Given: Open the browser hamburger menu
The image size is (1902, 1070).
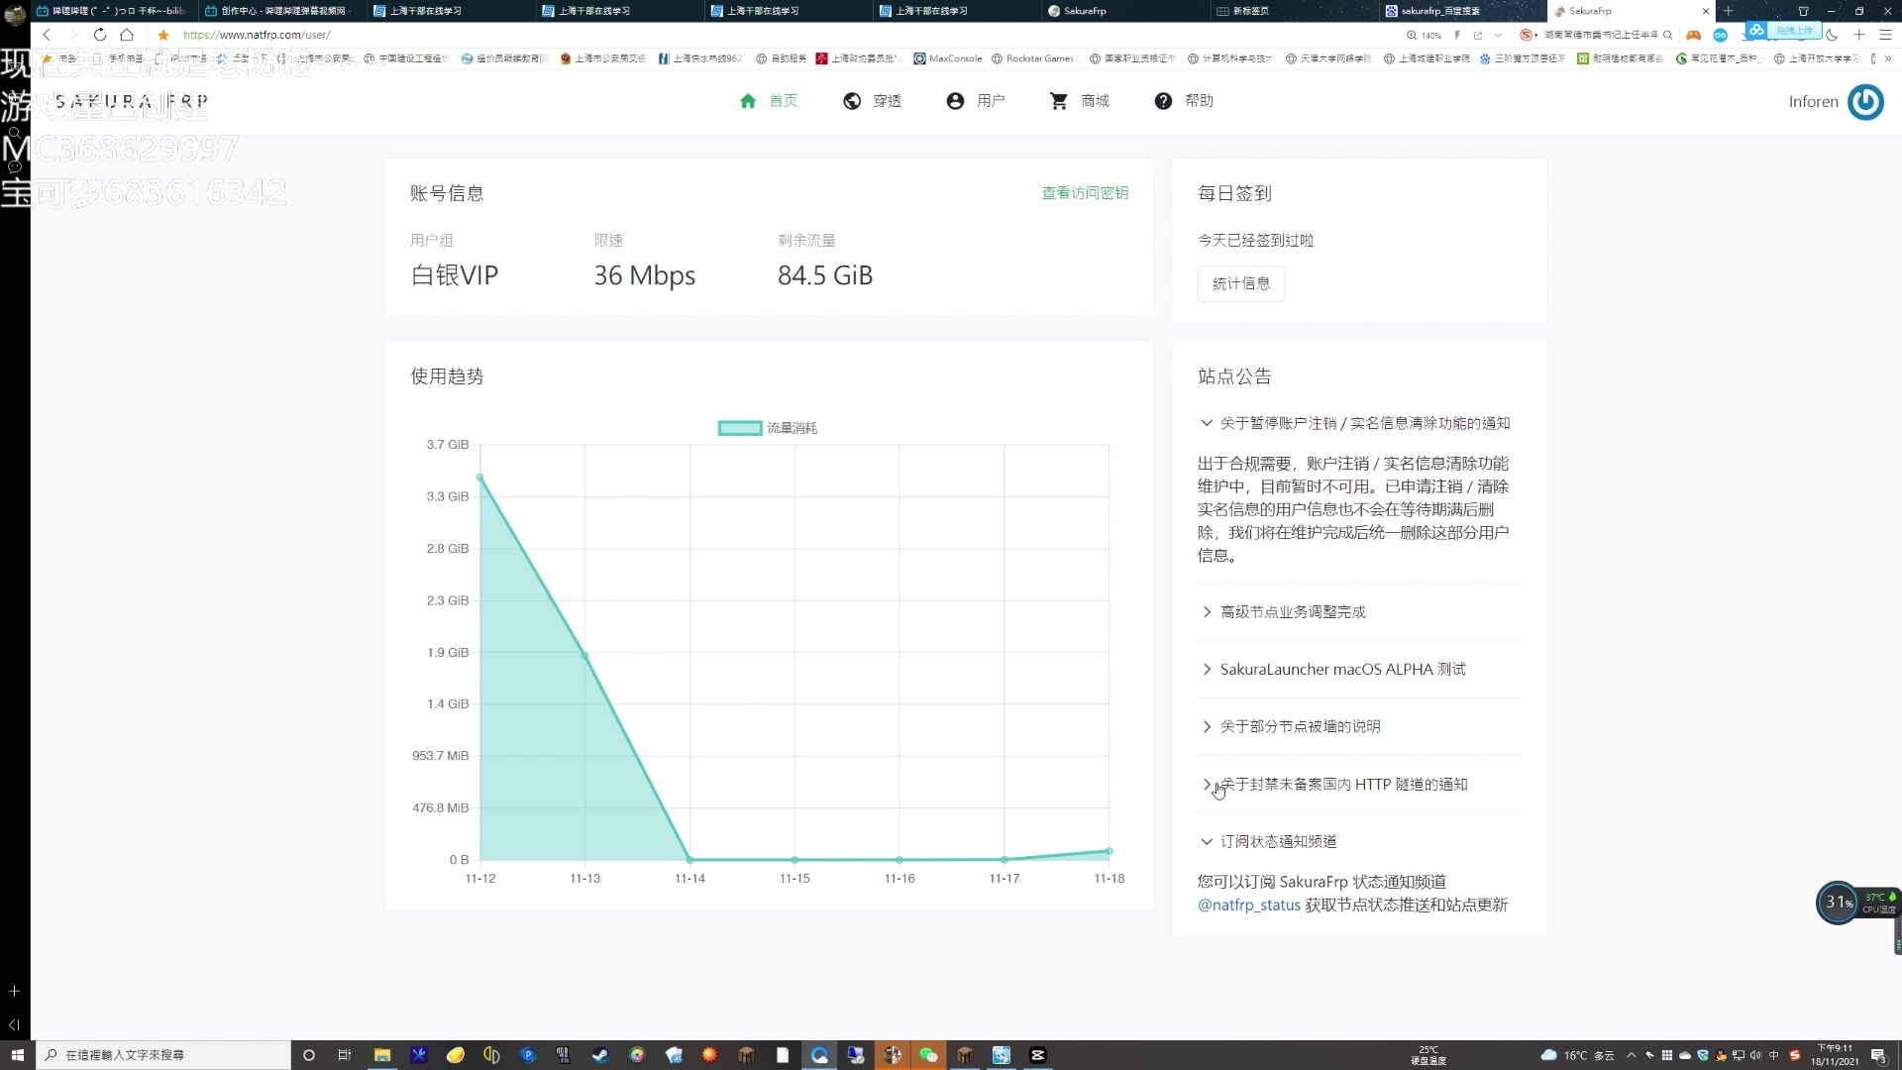Looking at the screenshot, I should pyautogui.click(x=1885, y=35).
